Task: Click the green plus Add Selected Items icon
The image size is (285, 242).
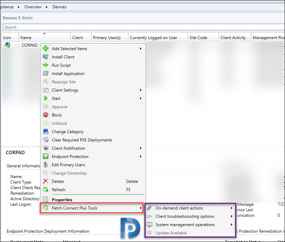Action: [46, 48]
